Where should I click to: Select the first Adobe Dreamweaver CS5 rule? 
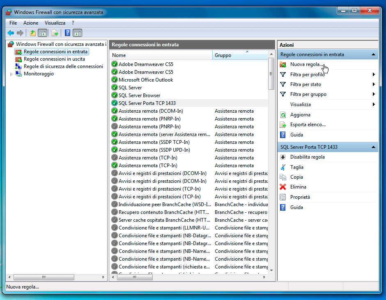point(146,64)
